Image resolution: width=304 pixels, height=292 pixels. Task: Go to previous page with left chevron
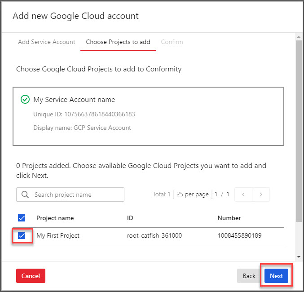(x=243, y=195)
